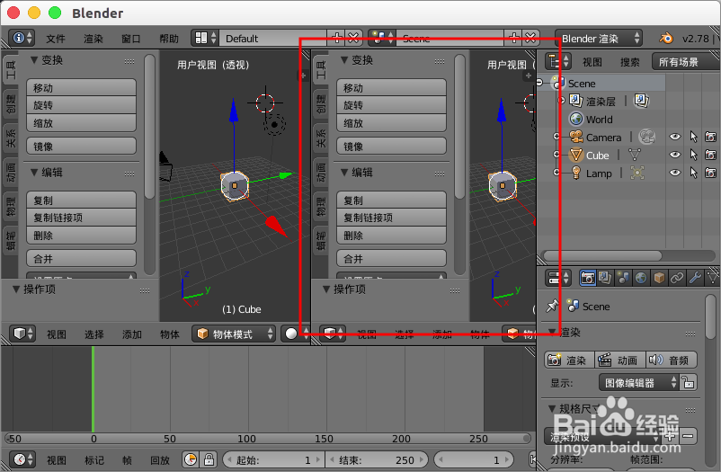Open the 渲染 menu in top header
The height and width of the screenshot is (472, 721).
93,38
